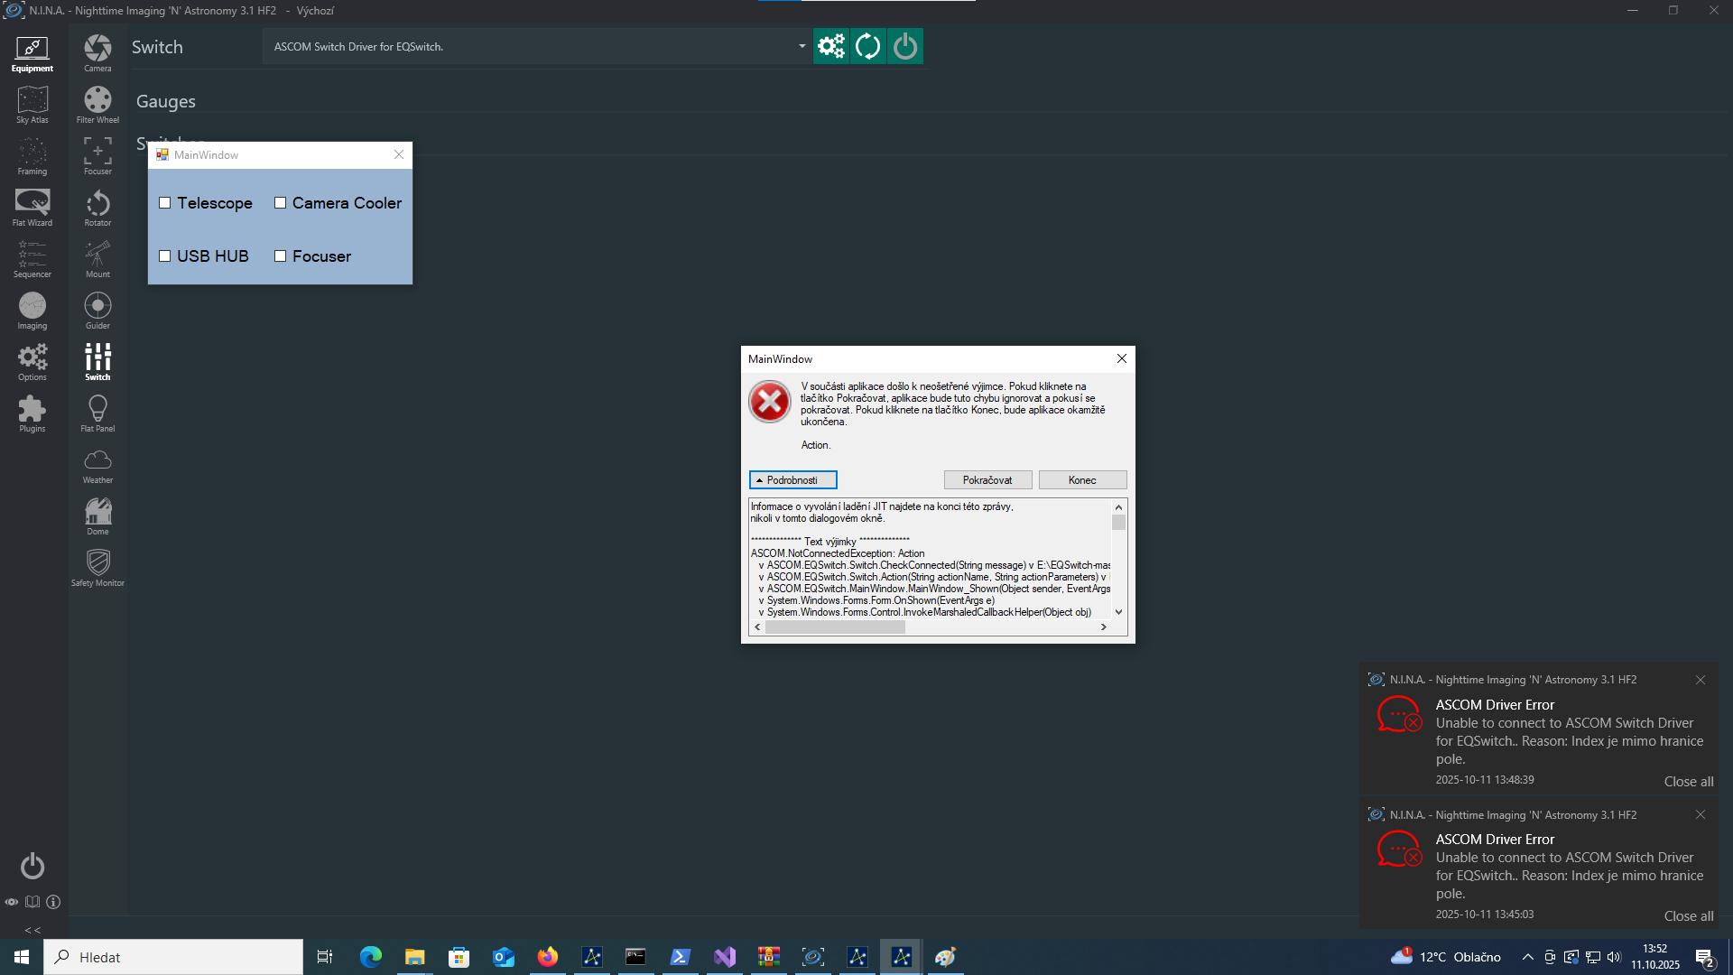Screen dimensions: 1733x975
Task: Rescan available switch drivers
Action: 867,46
